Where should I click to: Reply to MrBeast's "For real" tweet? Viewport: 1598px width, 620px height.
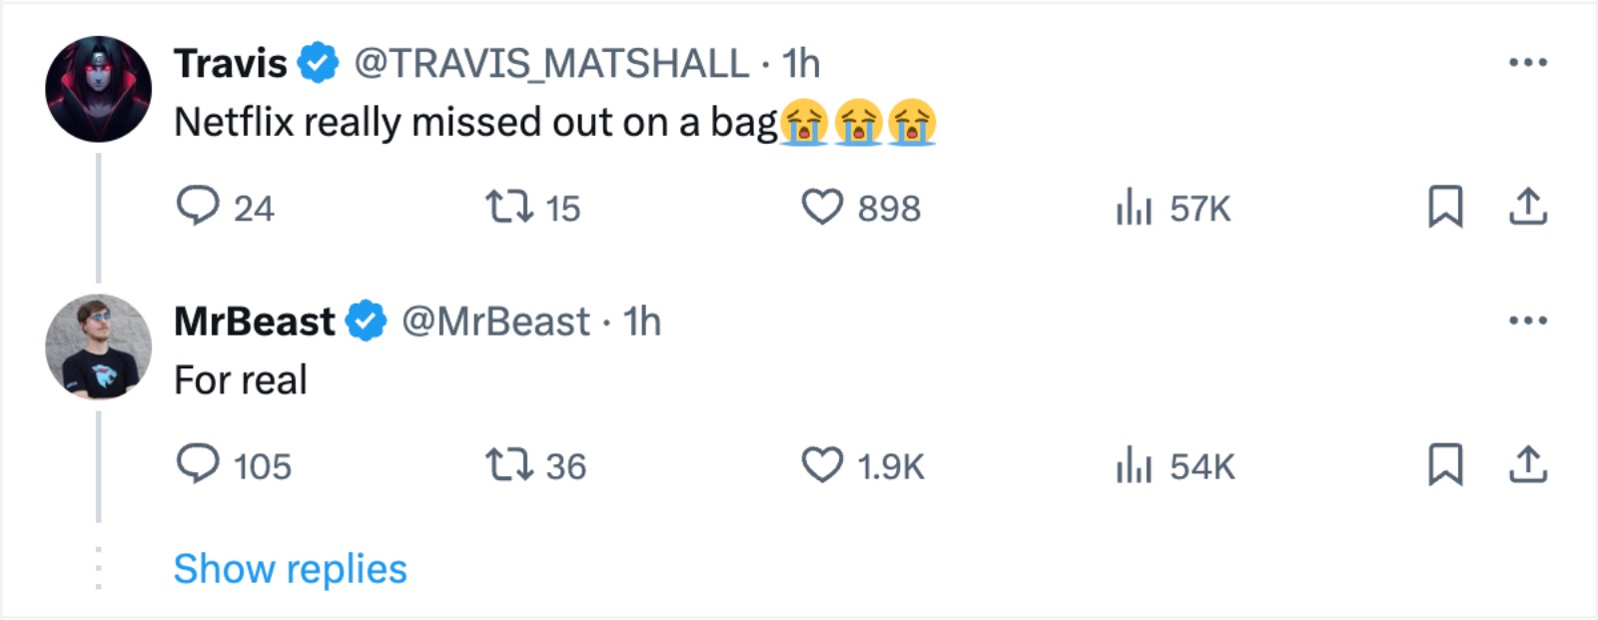point(198,464)
